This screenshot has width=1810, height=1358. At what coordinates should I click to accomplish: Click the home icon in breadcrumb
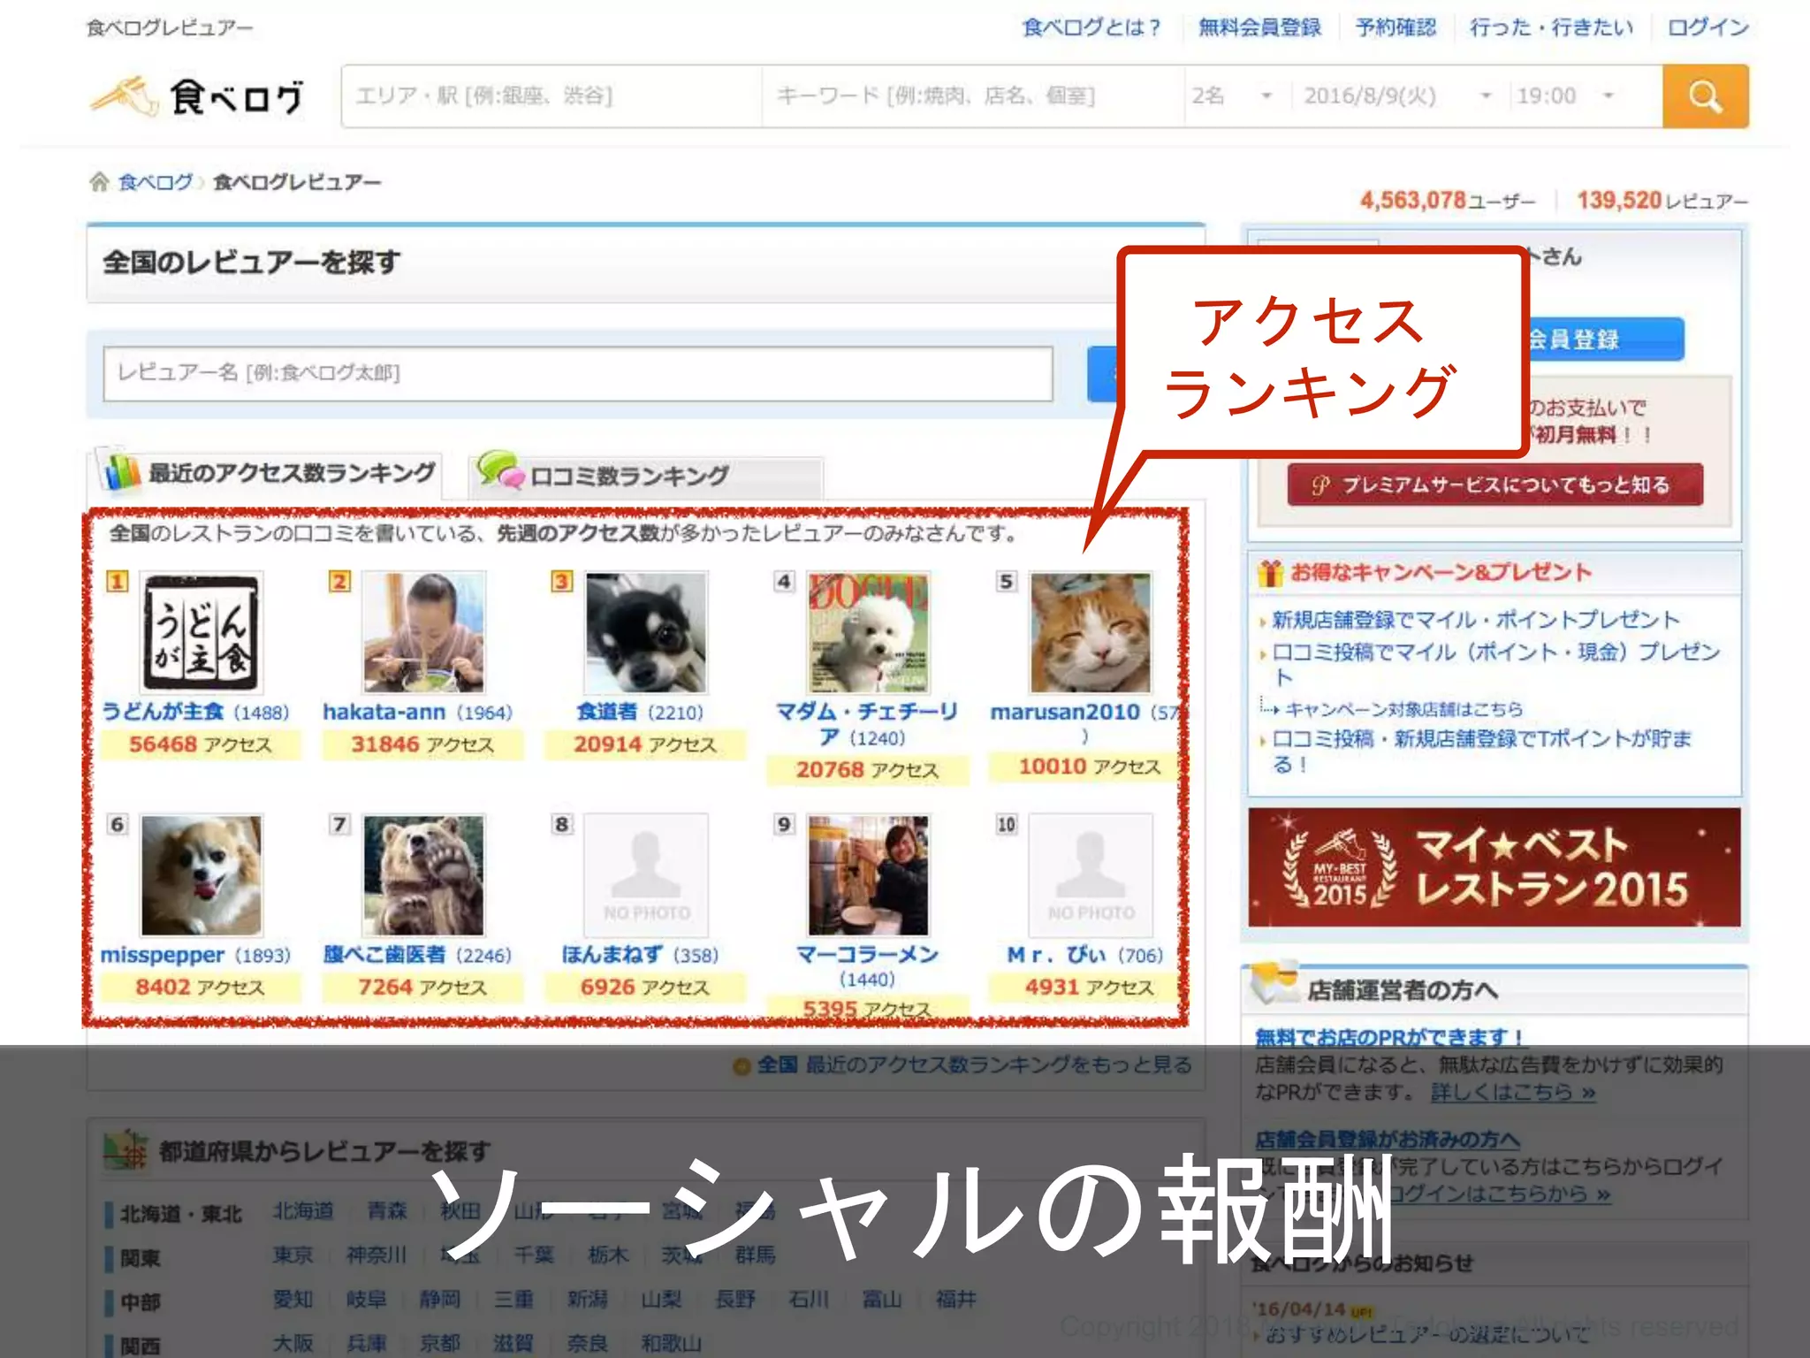click(x=99, y=182)
